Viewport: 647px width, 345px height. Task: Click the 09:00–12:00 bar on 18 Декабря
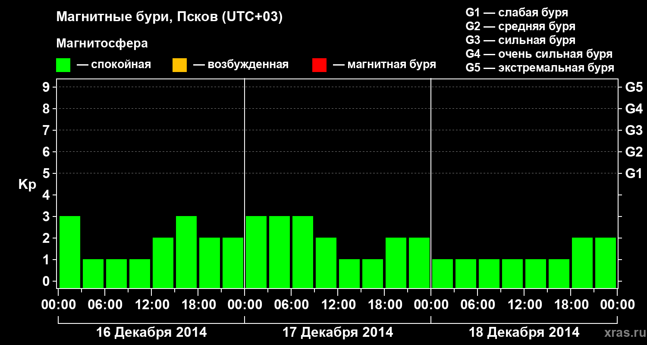[512, 273]
